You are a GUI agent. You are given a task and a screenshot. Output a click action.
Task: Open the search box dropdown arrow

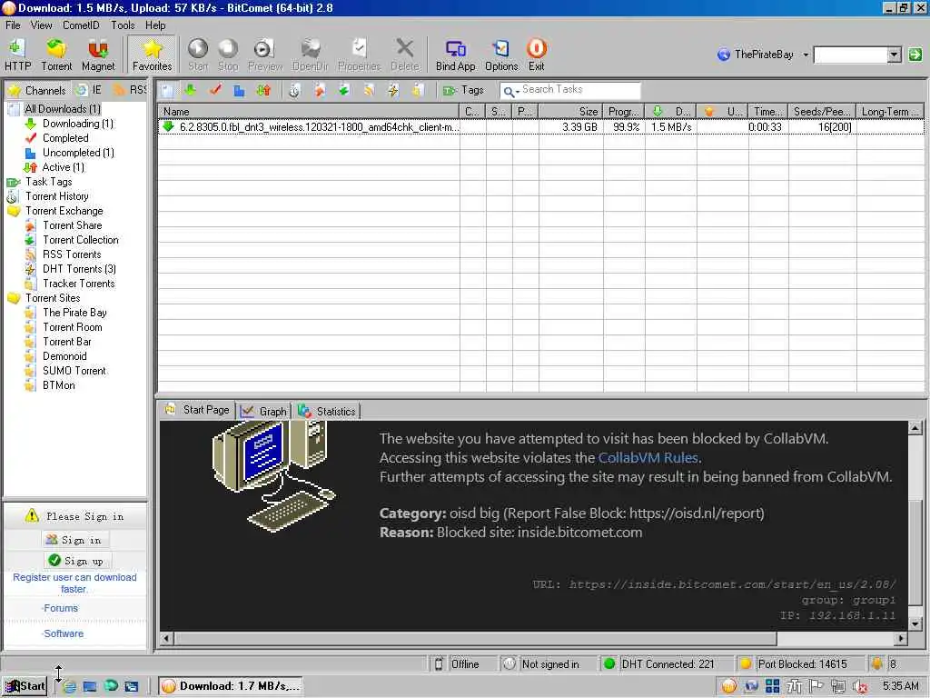tap(895, 55)
